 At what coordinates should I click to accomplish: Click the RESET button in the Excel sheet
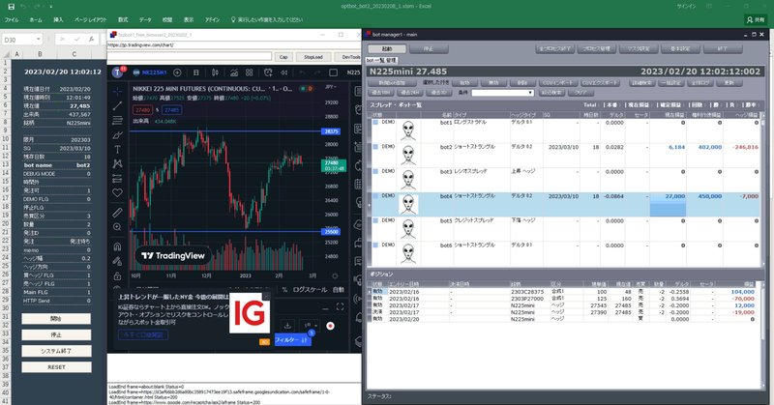[56, 367]
